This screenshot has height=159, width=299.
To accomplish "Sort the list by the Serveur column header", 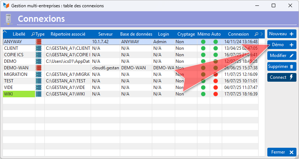I will point(106,34).
